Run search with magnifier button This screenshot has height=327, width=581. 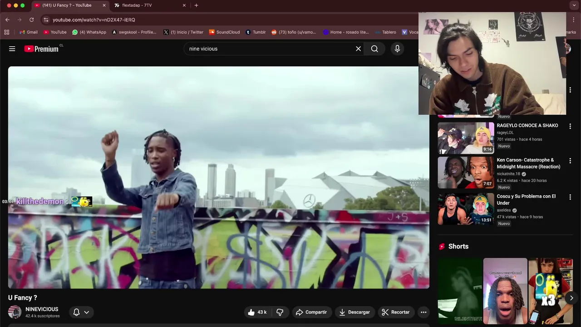click(374, 49)
